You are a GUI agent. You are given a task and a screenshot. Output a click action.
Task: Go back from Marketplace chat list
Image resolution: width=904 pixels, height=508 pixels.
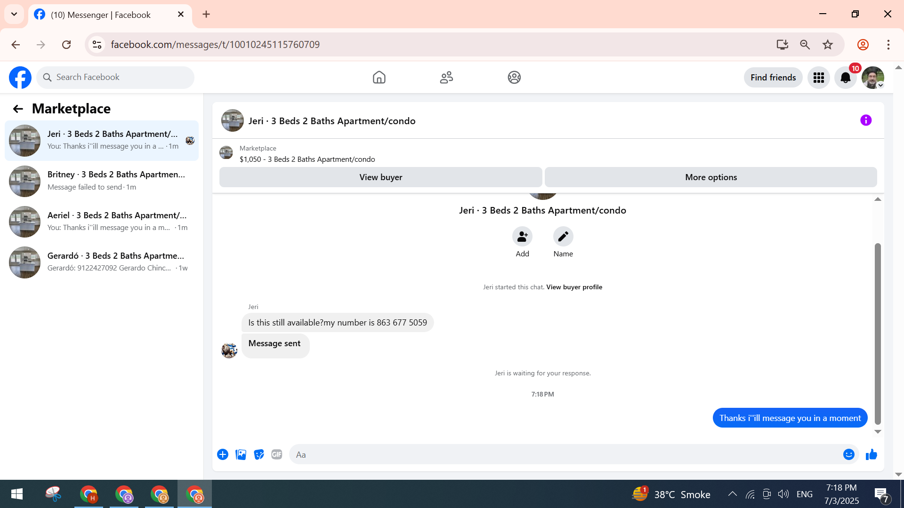tap(18, 109)
